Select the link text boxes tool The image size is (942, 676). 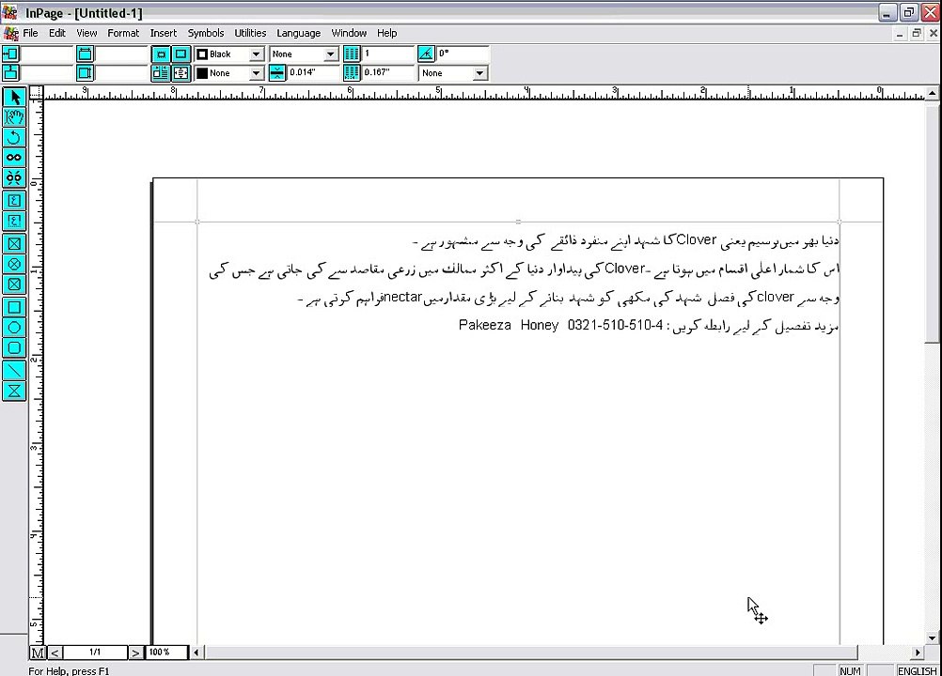click(x=14, y=158)
